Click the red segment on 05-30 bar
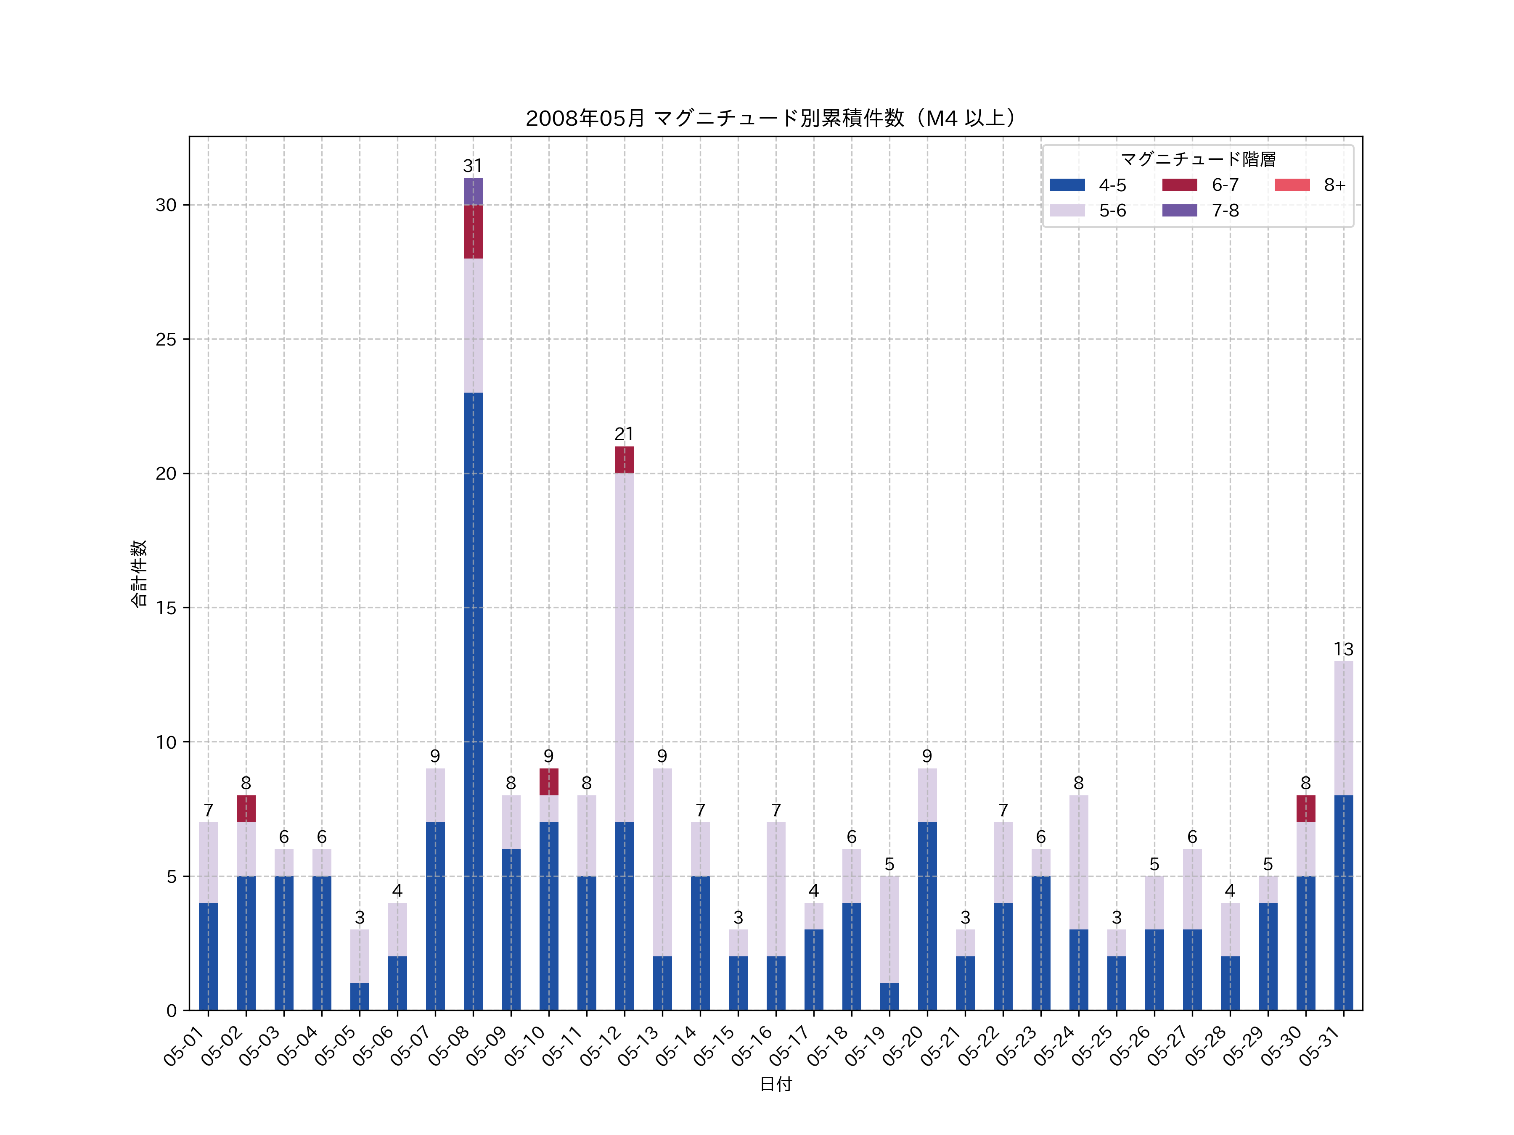This screenshot has height=1135, width=1514. 1305,809
